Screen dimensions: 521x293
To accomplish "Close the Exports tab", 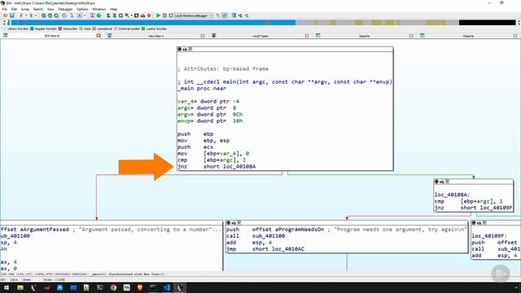I will (515, 36).
